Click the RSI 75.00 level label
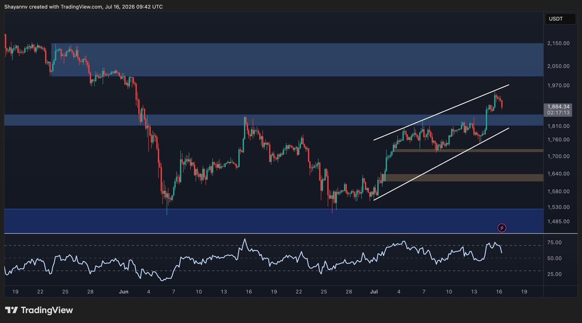The height and width of the screenshot is (323, 582). coord(554,243)
